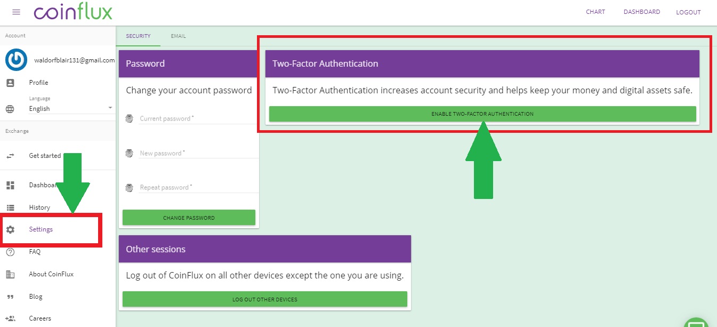The image size is (717, 327).
Task: Click the Two-Factor Authentication card header
Action: tap(482, 63)
